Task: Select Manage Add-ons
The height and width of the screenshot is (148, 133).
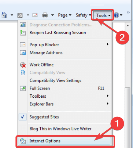Action: (x=64, y=53)
